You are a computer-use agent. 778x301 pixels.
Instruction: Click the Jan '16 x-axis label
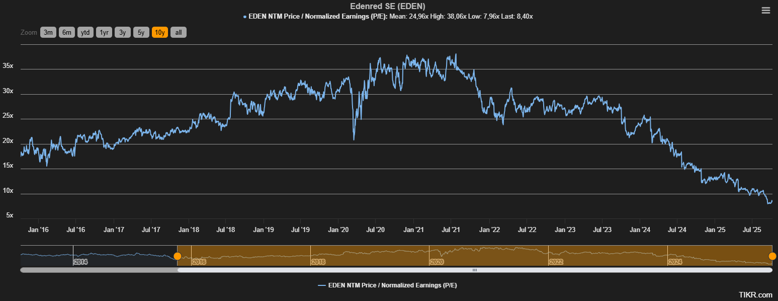coord(38,230)
